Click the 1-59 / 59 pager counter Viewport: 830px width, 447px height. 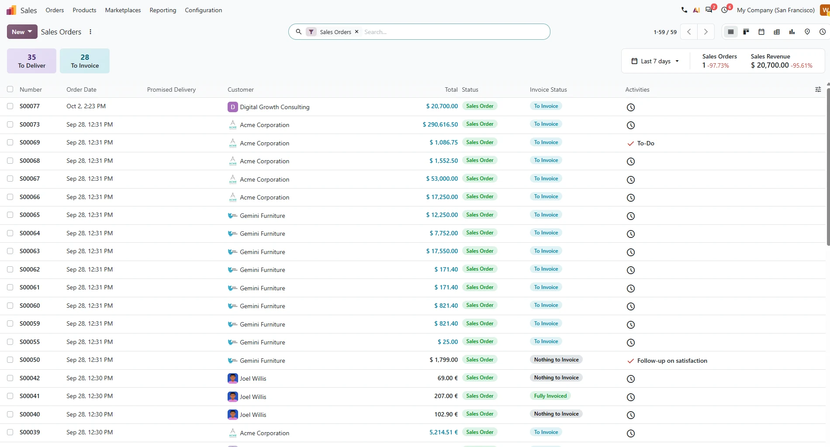(x=665, y=32)
